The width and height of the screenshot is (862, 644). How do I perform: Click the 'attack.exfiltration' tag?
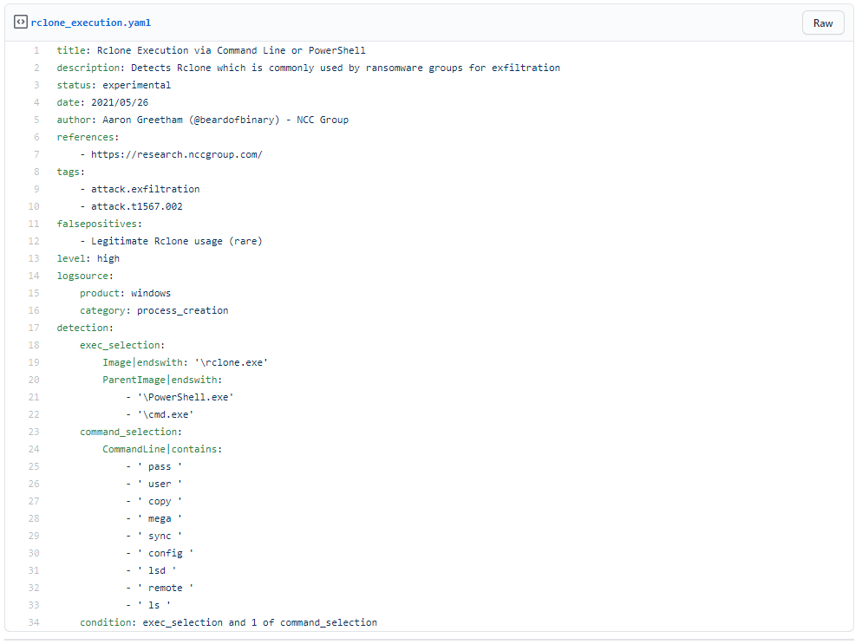tap(146, 189)
